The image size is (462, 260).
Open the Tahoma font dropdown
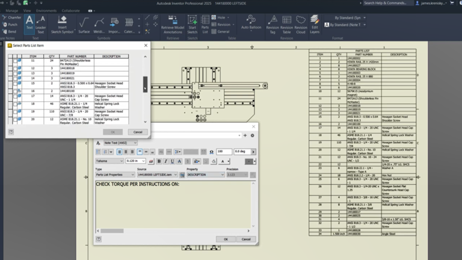tap(109, 161)
